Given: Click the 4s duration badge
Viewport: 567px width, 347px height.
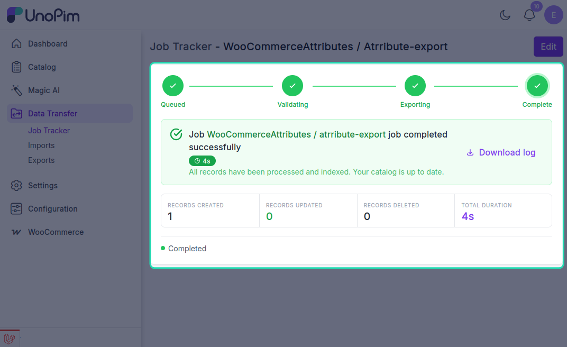Looking at the screenshot, I should coord(202,161).
